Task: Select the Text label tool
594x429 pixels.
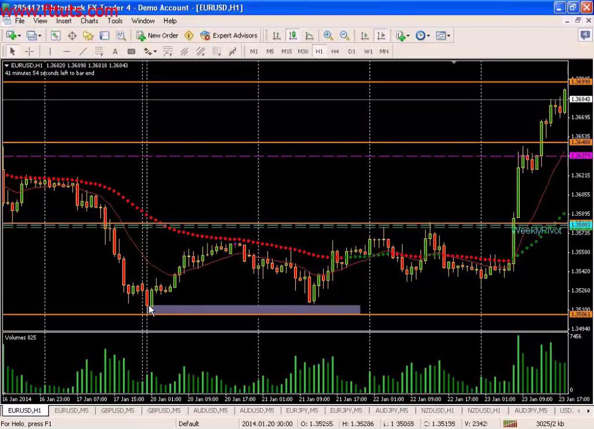Action: tap(115, 51)
